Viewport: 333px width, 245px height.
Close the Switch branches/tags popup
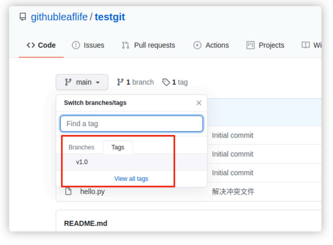(199, 103)
